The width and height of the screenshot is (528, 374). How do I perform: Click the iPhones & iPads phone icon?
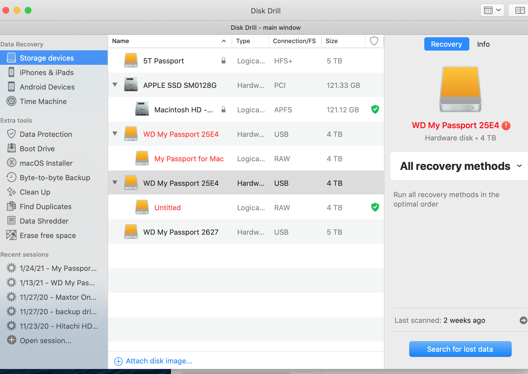pos(11,72)
